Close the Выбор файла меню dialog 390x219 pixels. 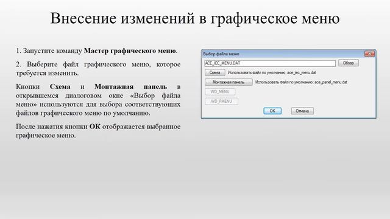pyautogui.click(x=369, y=54)
